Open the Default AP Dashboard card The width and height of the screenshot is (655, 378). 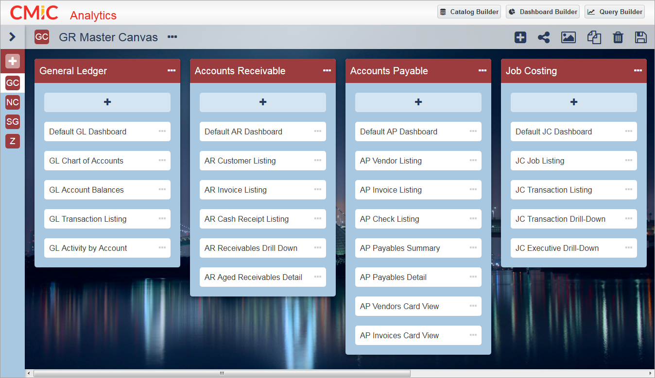418,131
